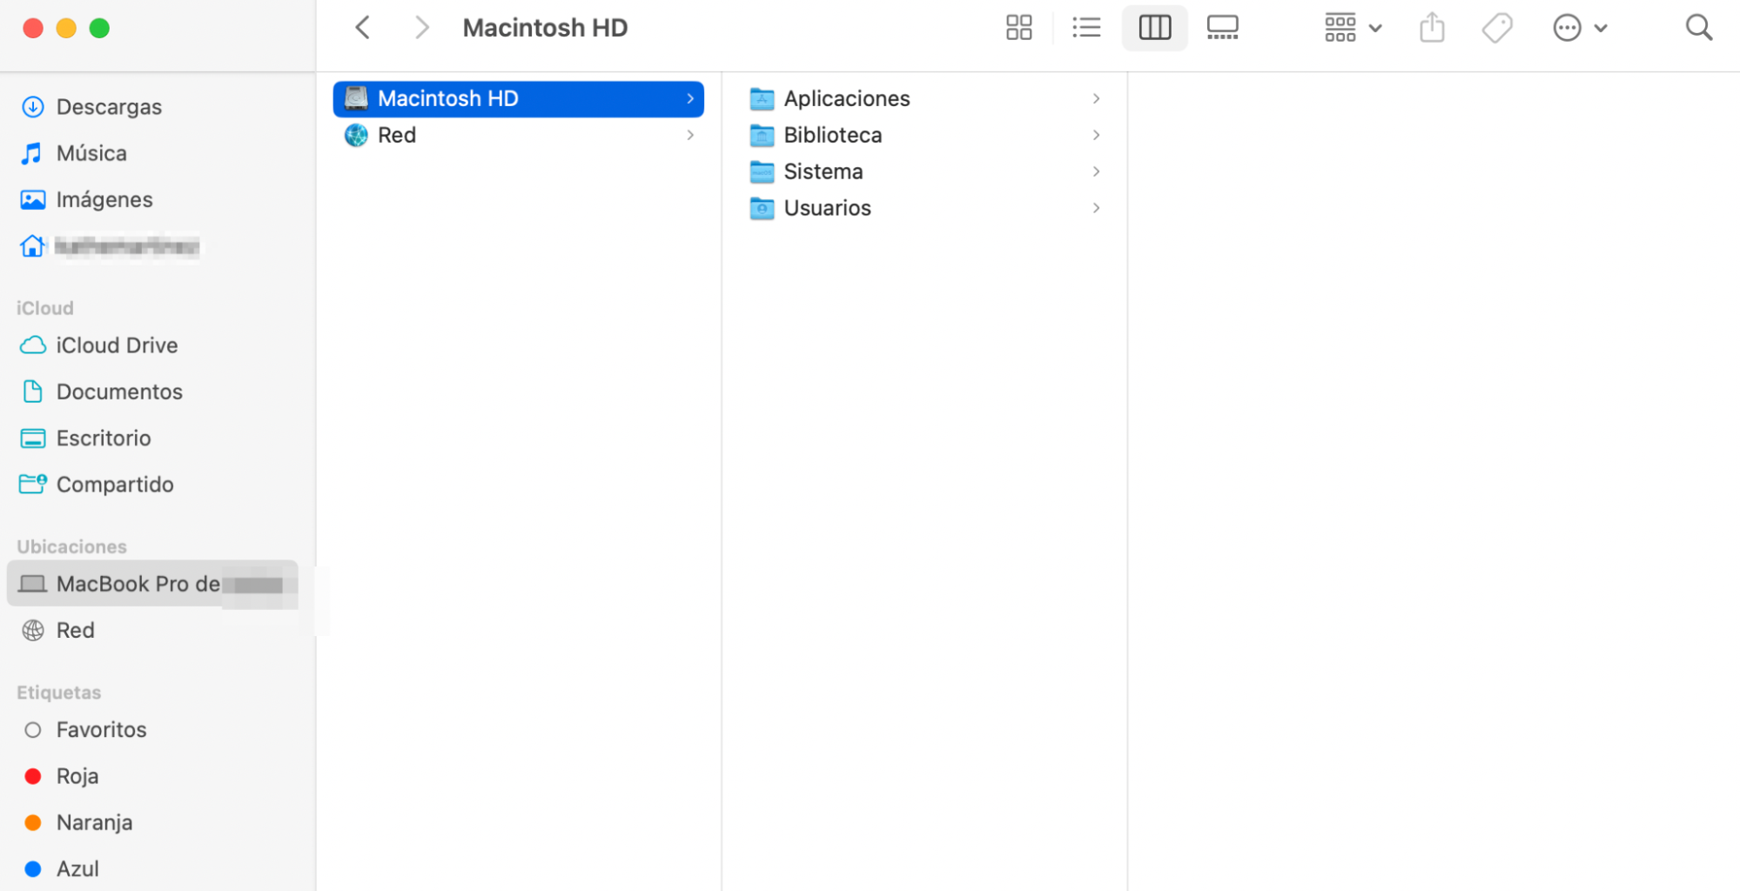Maximize the window with green button
The height and width of the screenshot is (891, 1740).
pos(99,28)
